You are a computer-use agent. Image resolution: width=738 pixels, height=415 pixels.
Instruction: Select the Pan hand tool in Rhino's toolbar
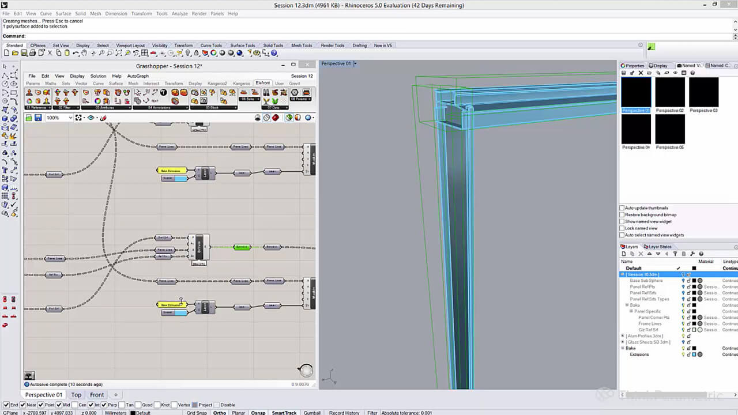84,53
